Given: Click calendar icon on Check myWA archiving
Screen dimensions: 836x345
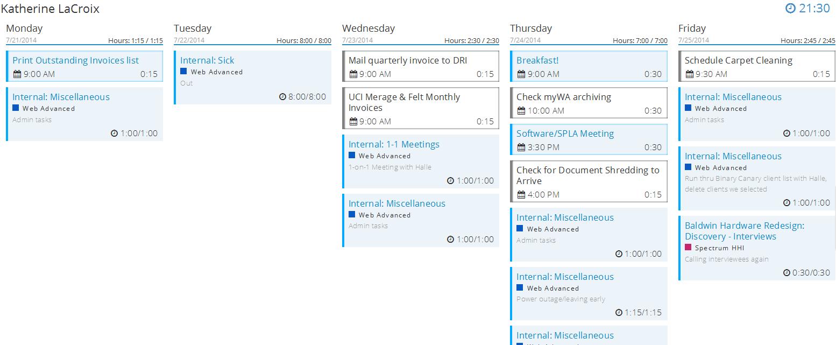Looking at the screenshot, I should click(521, 111).
